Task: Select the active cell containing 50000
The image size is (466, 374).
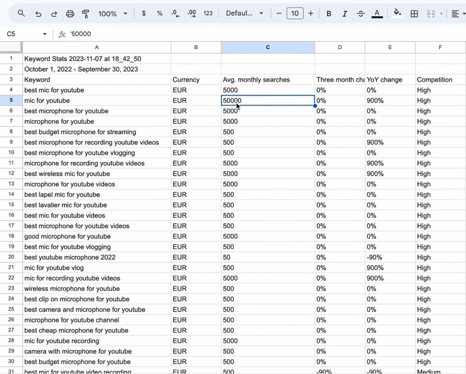Action: [268, 101]
